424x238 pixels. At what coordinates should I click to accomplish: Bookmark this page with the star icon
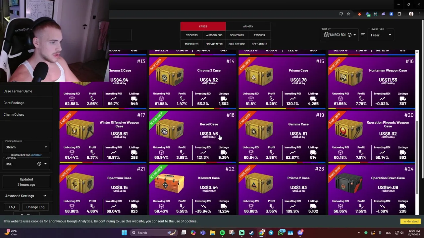tap(348, 14)
